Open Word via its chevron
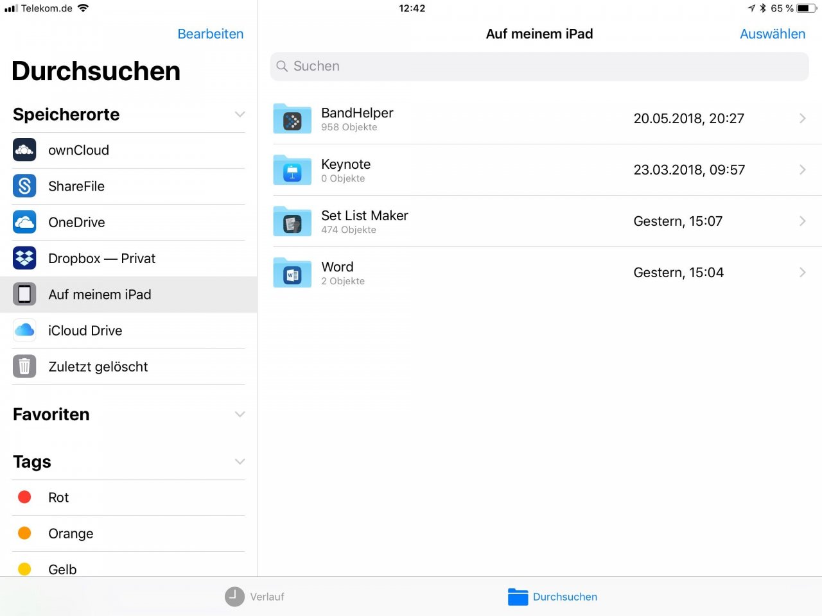822x616 pixels. pos(803,272)
